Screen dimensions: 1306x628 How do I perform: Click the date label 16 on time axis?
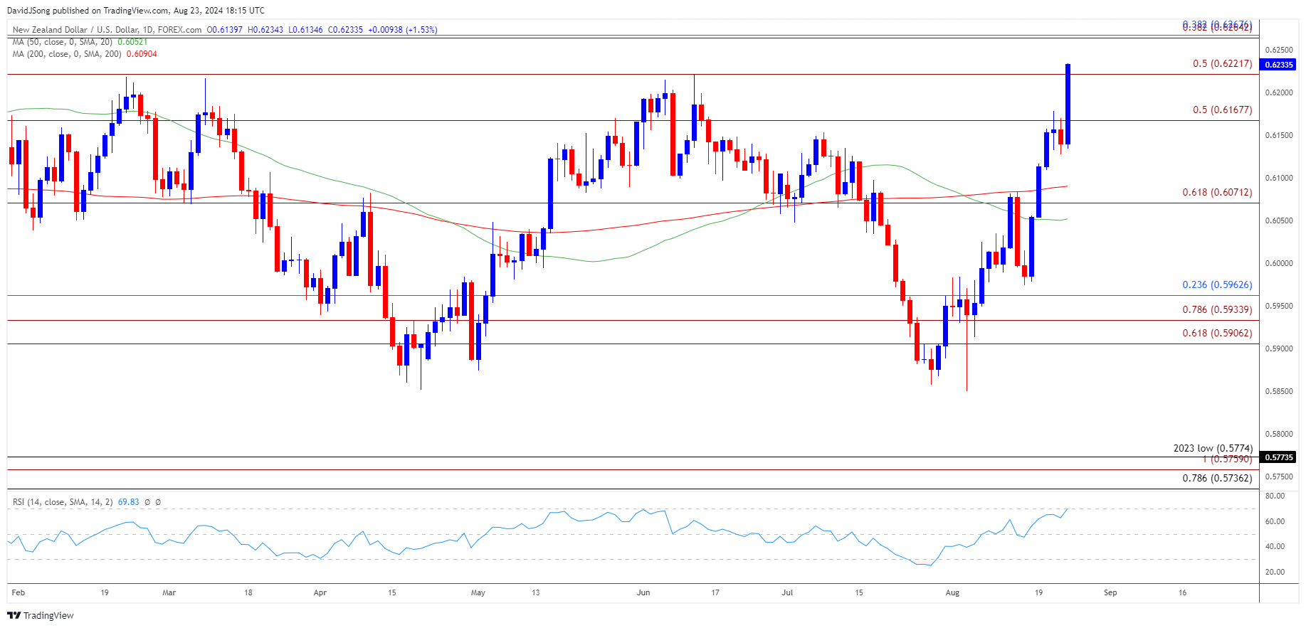[1183, 593]
